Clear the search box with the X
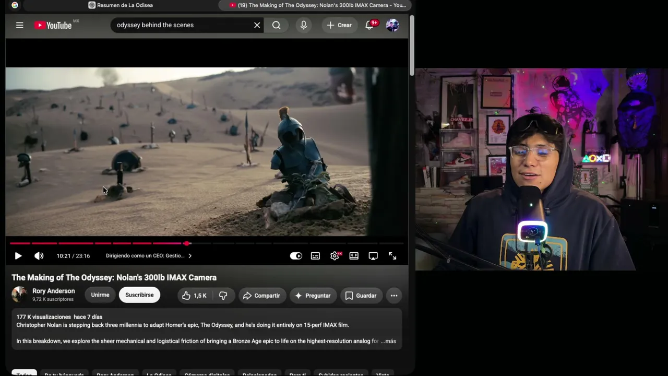The image size is (668, 376). tap(257, 25)
